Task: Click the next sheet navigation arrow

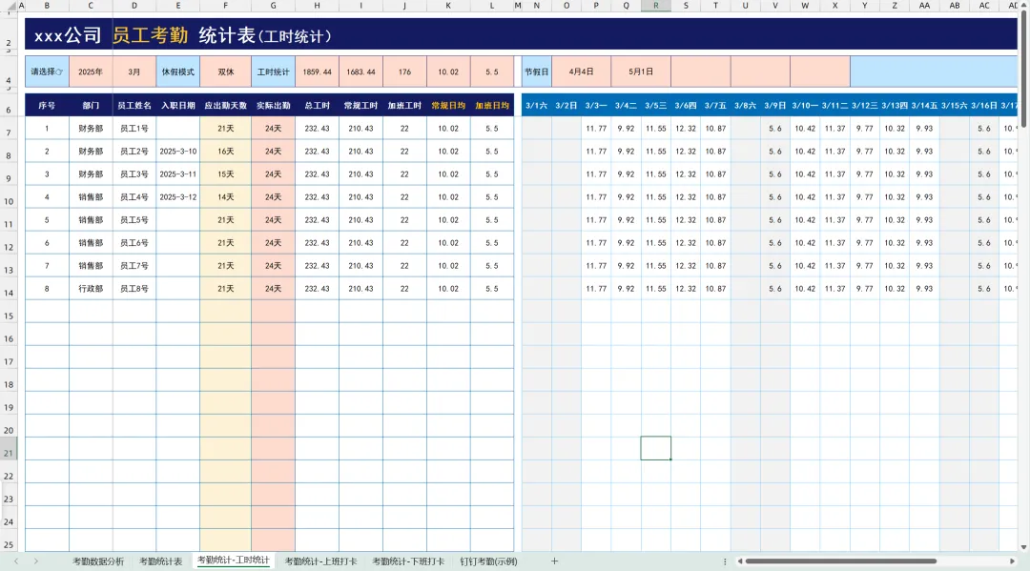Action: (x=35, y=561)
